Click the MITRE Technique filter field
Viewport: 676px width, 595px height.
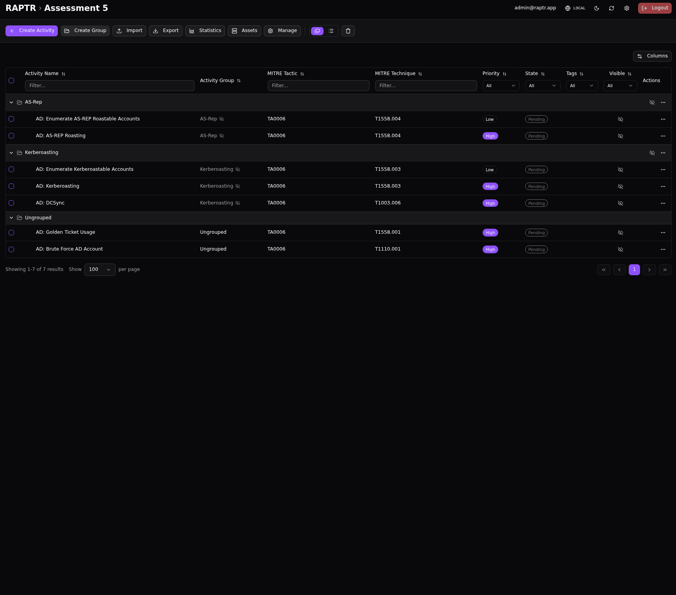426,86
